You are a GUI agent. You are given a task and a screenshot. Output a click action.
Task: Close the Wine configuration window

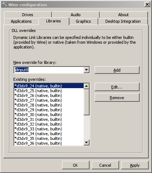point(147,5)
